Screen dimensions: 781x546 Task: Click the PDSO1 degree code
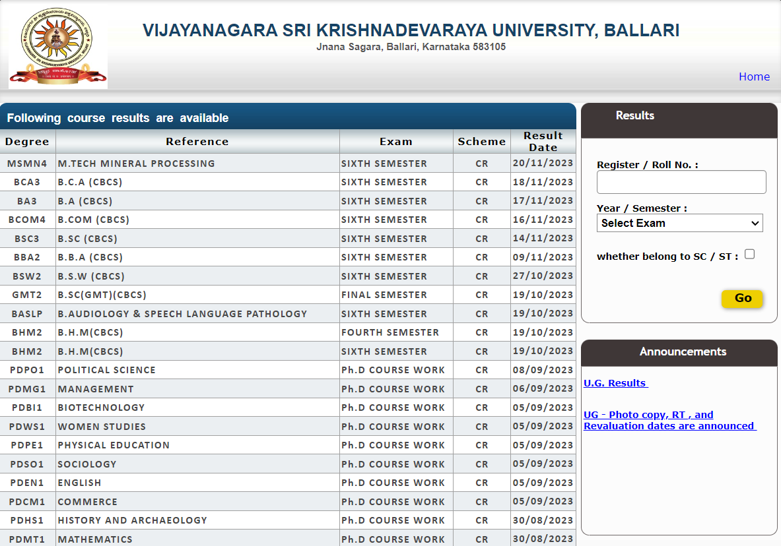click(27, 464)
